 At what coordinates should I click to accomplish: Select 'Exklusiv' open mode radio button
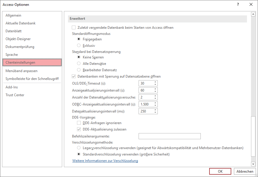pos(79,45)
